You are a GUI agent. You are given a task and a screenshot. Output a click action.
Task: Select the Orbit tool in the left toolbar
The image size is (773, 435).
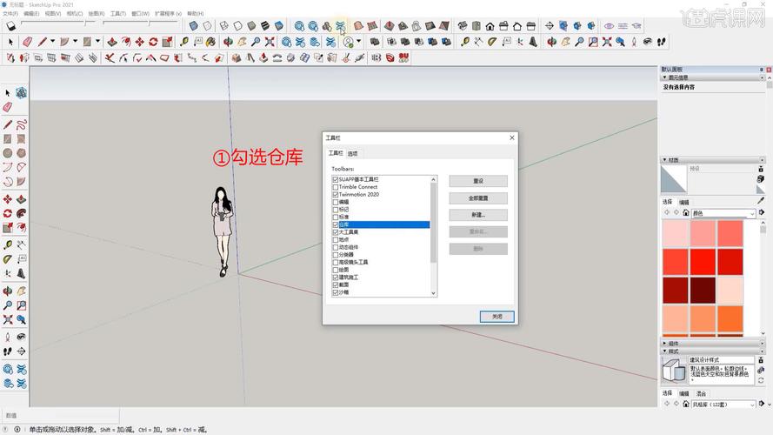[x=8, y=291]
